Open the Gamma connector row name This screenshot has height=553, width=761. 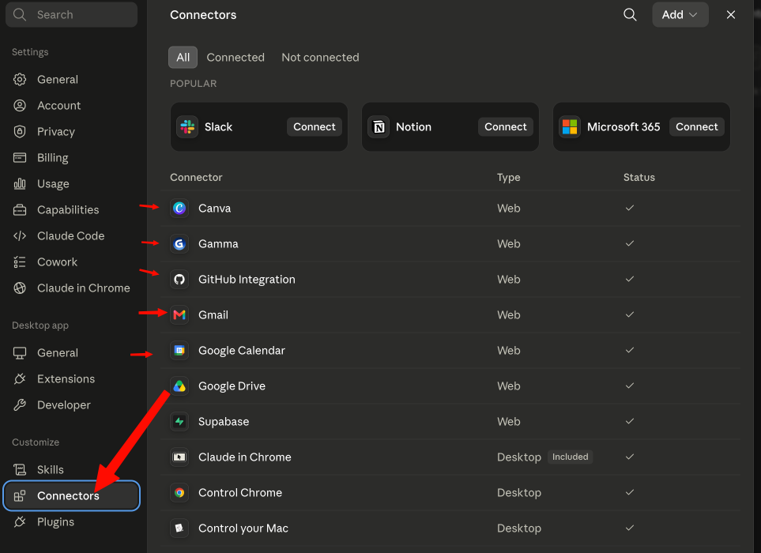(x=218, y=243)
